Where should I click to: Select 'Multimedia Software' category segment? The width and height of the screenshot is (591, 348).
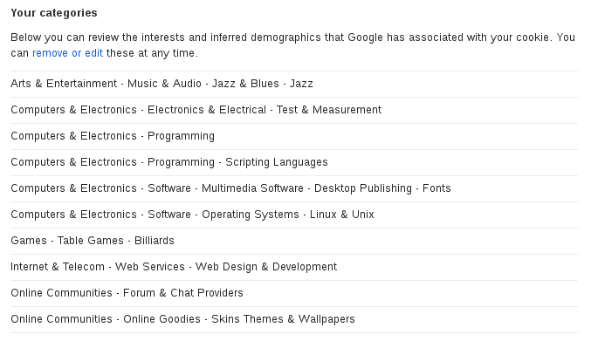252,188
